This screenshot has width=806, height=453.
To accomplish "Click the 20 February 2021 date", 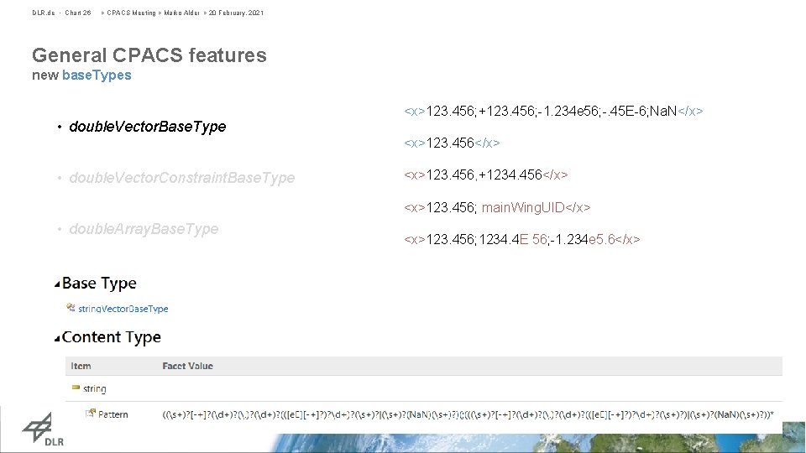I will pyautogui.click(x=236, y=13).
